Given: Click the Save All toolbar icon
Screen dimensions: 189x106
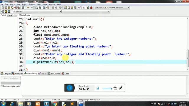Looking at the screenshot, I should [12, 8].
